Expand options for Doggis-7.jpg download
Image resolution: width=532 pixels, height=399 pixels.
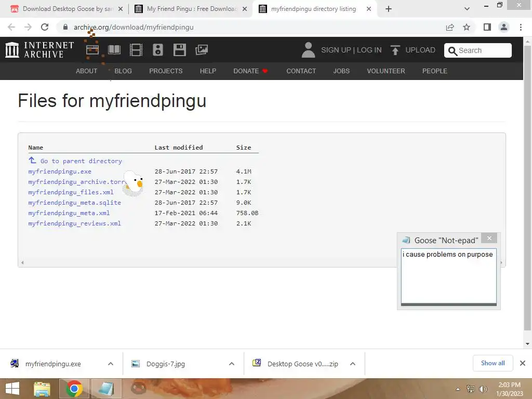(232, 364)
